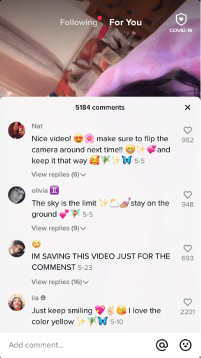
Task: Open the emoji picker icon
Action: tap(185, 345)
